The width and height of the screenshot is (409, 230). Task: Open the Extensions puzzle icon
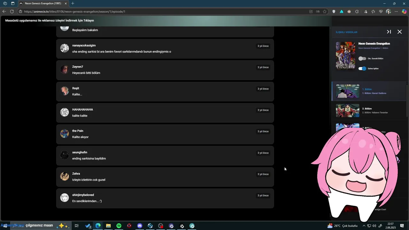[x=357, y=11]
